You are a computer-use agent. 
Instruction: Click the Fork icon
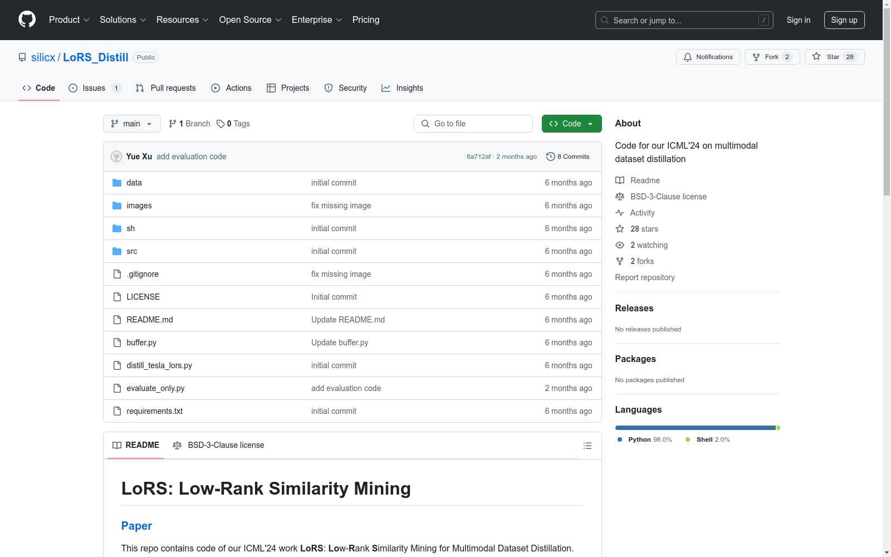pyautogui.click(x=756, y=57)
